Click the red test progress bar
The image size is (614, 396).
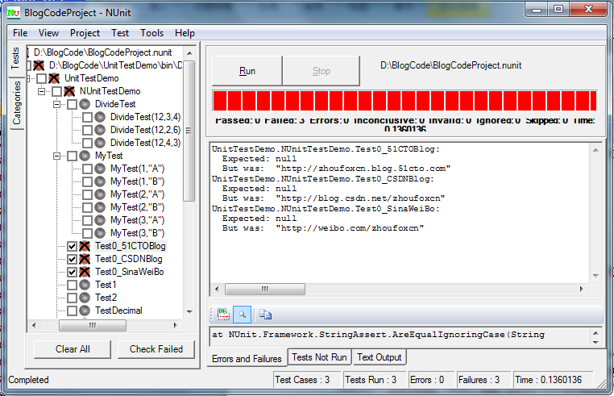click(x=404, y=101)
